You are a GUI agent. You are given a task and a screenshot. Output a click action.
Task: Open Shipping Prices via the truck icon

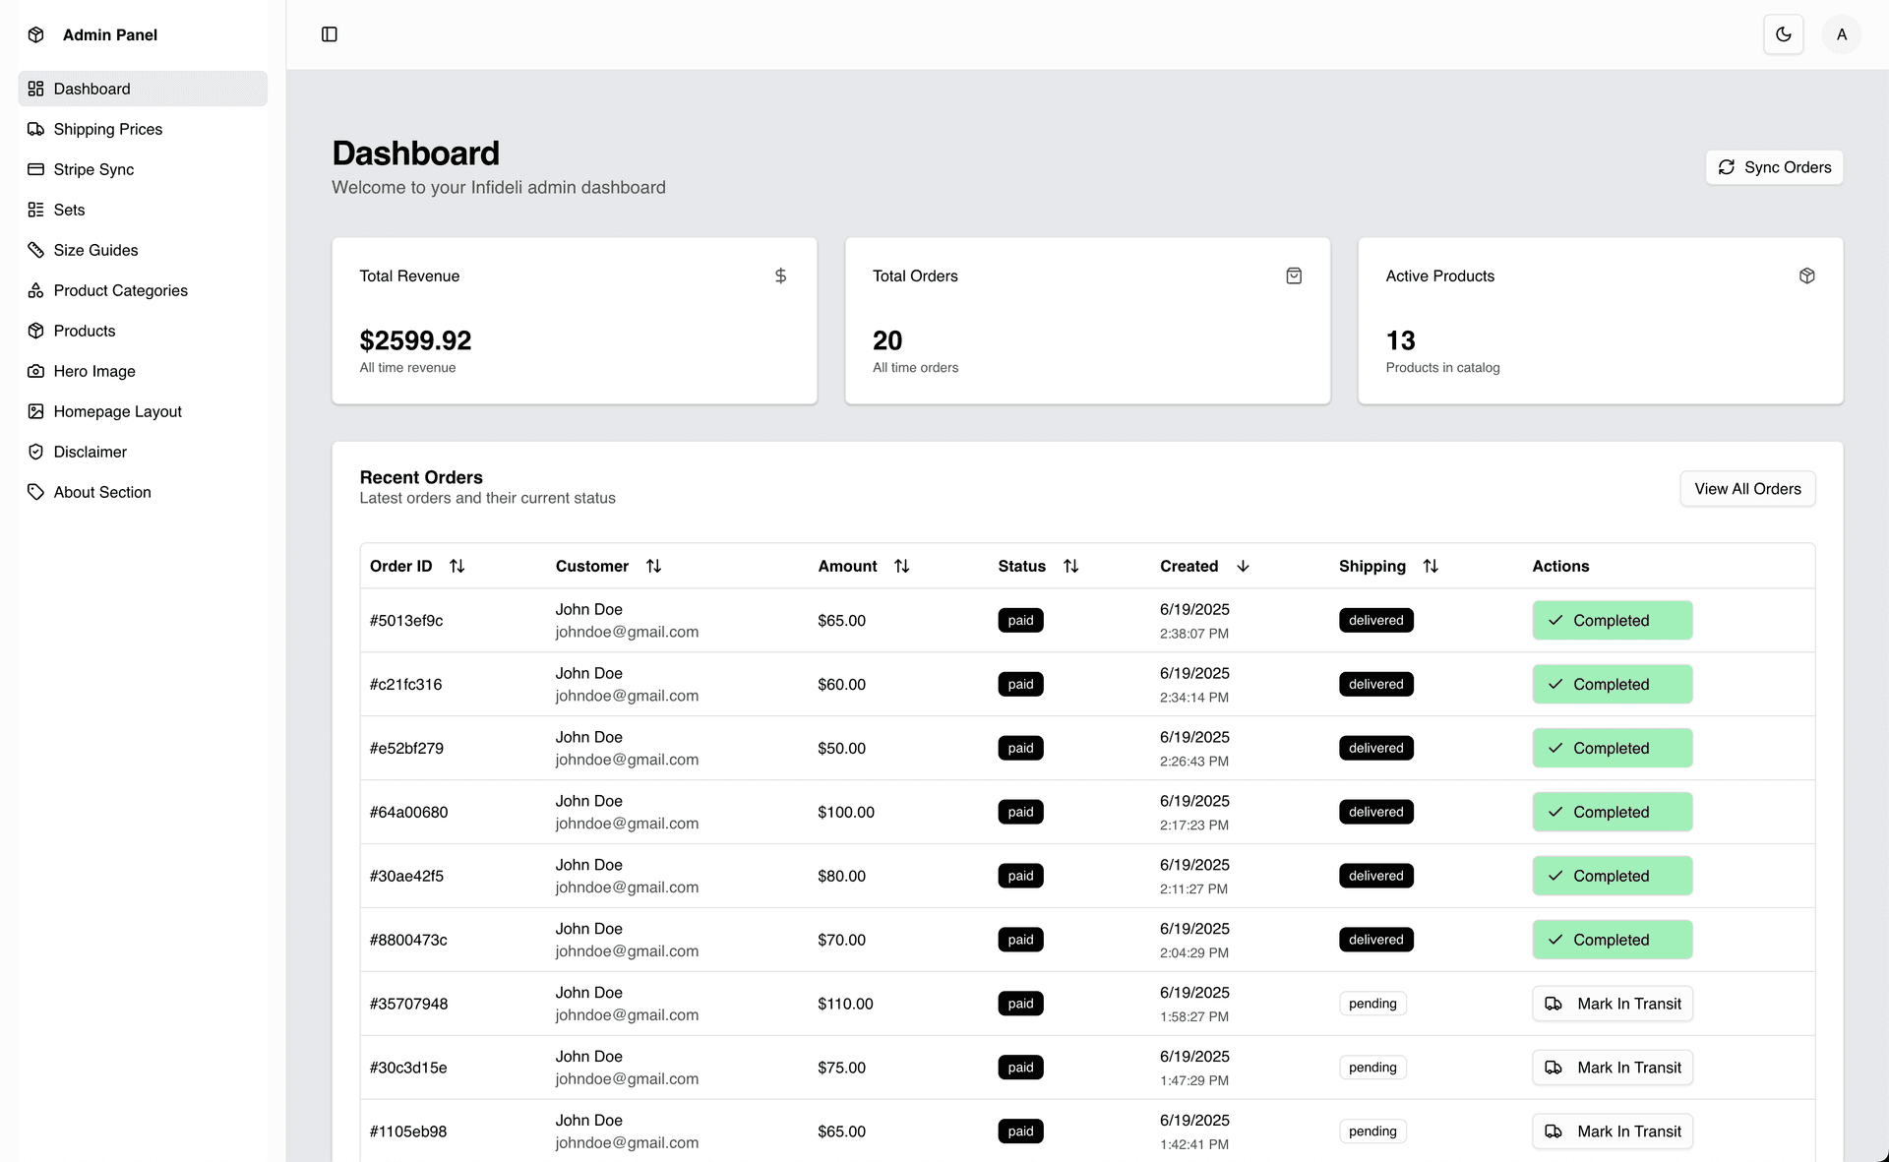point(36,129)
